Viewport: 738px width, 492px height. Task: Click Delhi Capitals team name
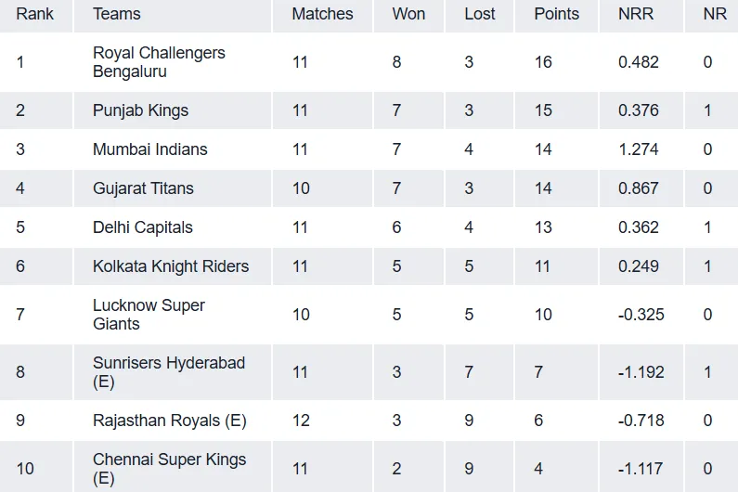pos(143,227)
